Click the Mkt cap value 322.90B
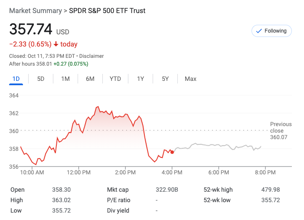The image size is (304, 220). coord(167,190)
